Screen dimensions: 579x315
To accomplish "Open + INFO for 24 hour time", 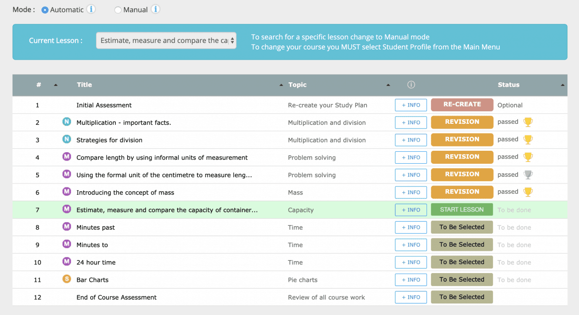I will tap(411, 262).
